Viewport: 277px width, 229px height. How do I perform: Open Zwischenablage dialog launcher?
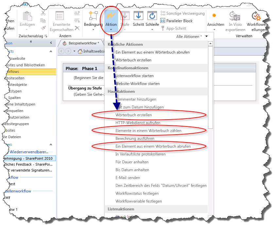point(46,36)
